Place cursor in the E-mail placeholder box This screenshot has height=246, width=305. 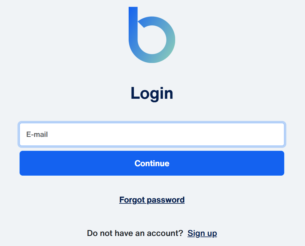coord(152,134)
